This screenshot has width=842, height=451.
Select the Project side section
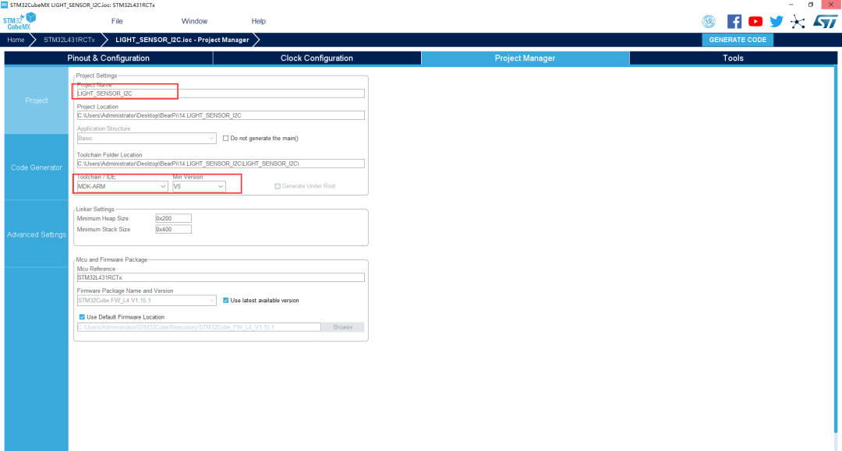click(x=37, y=100)
